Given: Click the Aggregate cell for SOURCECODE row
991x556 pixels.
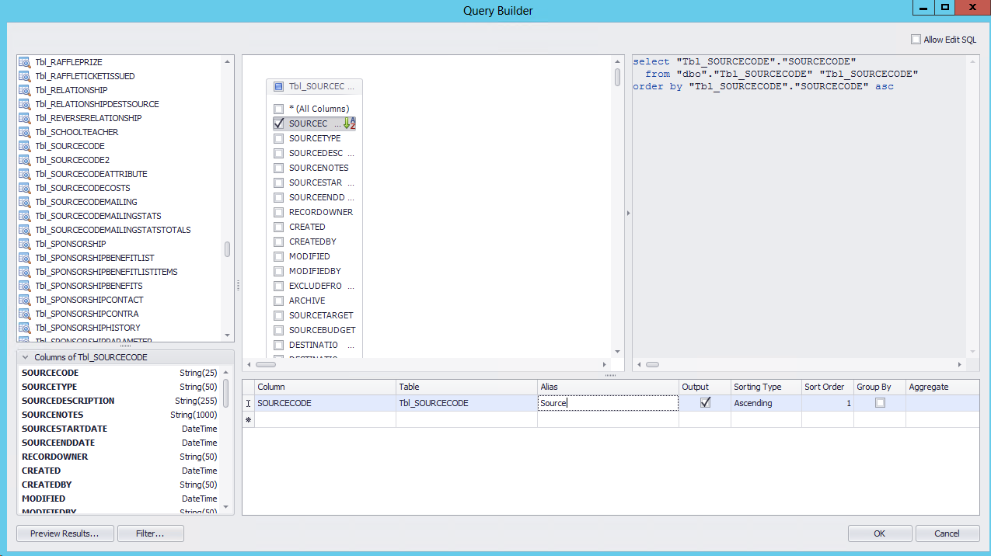Looking at the screenshot, I should [x=942, y=403].
